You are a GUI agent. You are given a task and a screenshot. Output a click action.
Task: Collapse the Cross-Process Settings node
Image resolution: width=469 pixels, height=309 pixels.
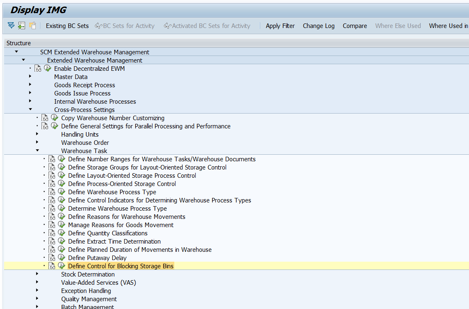point(30,109)
